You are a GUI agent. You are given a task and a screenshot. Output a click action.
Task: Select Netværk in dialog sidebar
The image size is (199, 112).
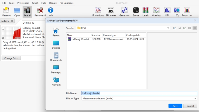(56, 82)
